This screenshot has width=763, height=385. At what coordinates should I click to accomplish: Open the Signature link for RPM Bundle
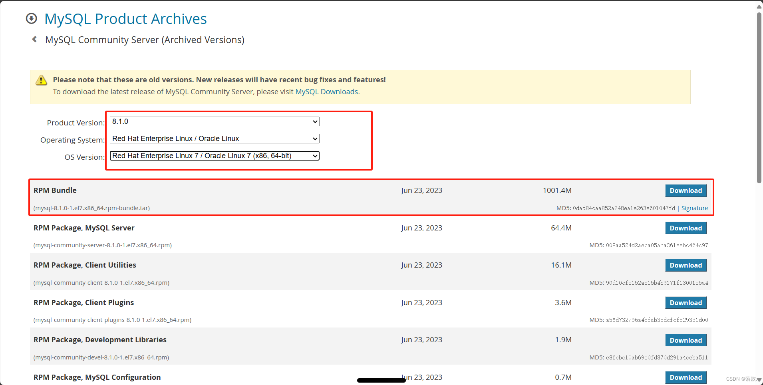[x=695, y=208]
